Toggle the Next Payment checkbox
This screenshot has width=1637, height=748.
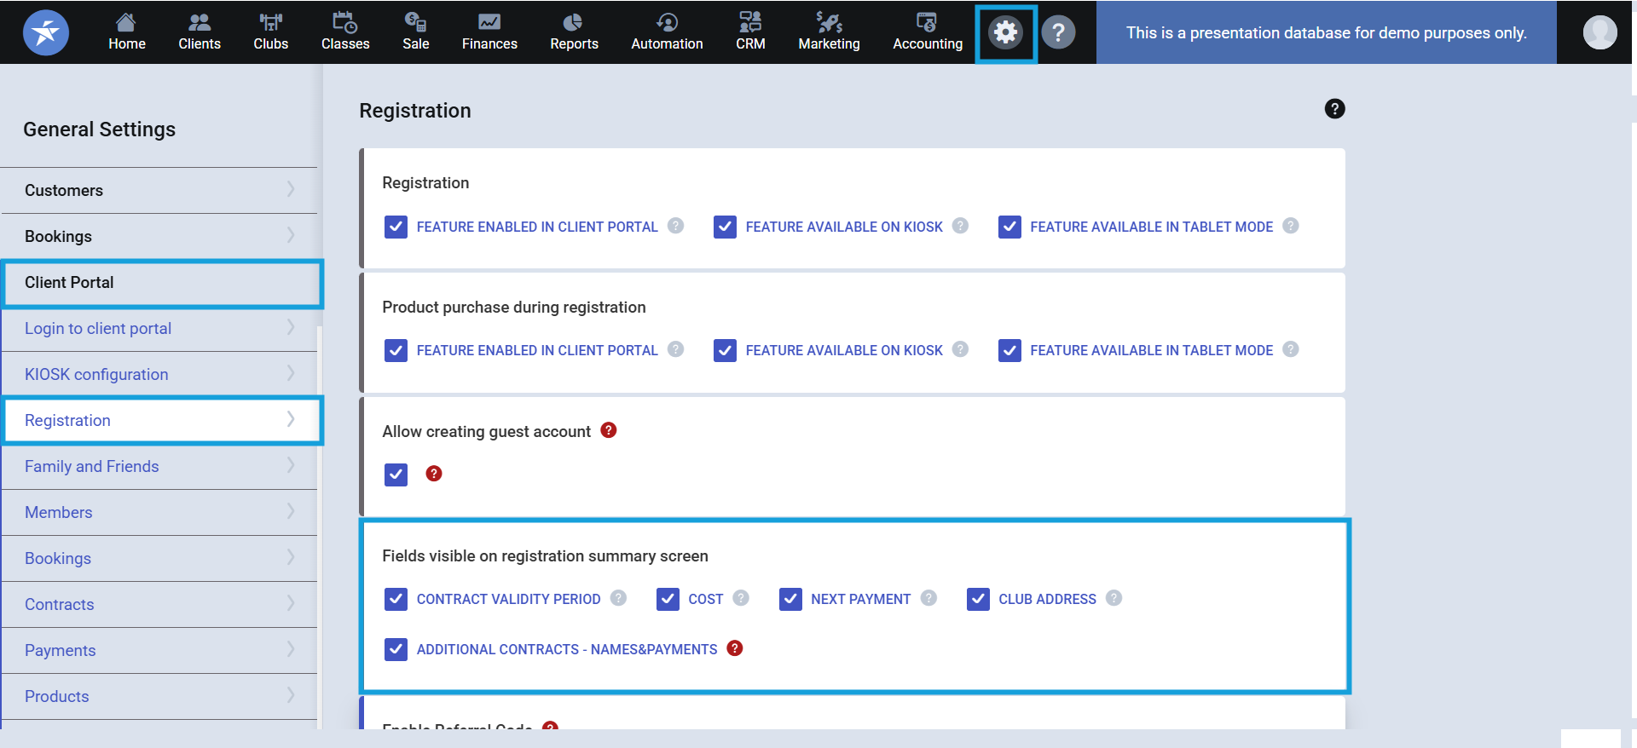(790, 599)
